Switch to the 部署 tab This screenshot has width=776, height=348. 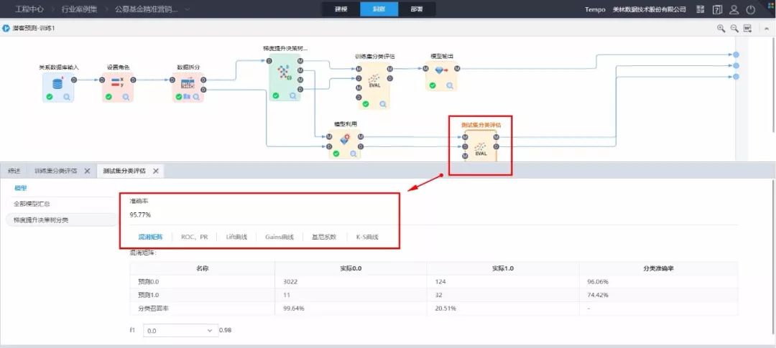417,9
